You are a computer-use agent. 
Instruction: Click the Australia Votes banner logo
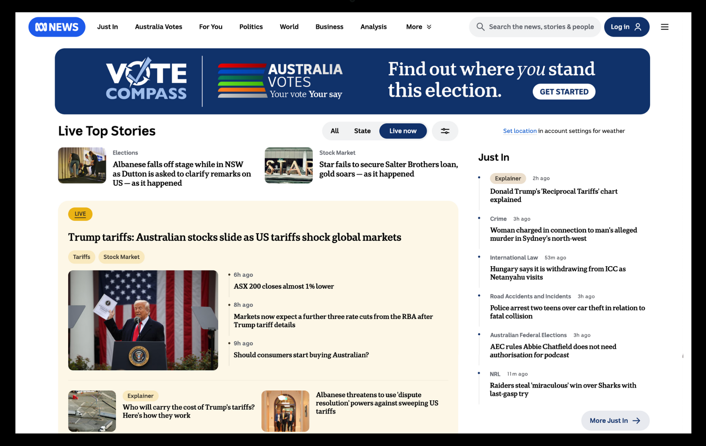(x=280, y=81)
